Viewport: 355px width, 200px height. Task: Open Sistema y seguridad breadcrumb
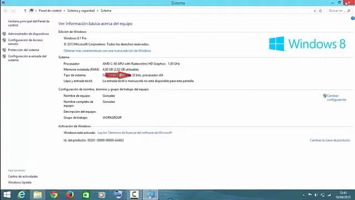[x=81, y=11]
